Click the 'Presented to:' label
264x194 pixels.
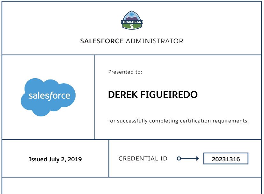point(125,72)
